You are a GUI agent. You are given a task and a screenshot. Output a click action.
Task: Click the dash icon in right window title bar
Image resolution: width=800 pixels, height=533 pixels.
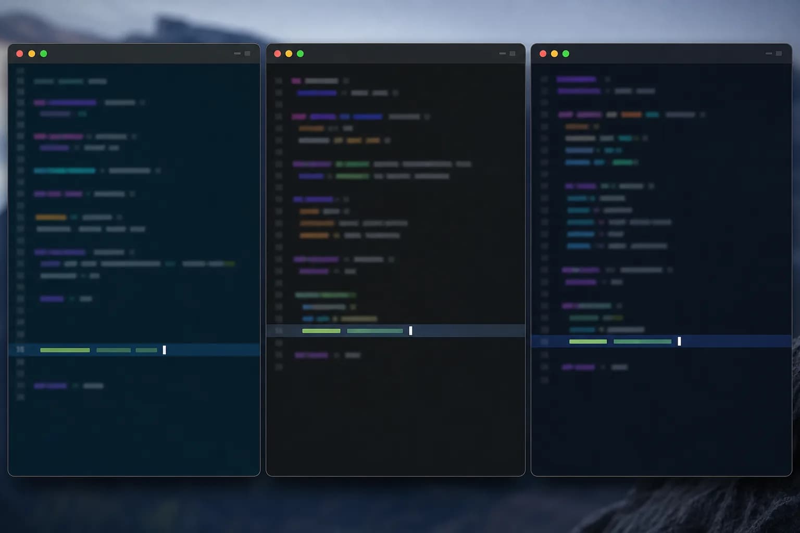pyautogui.click(x=769, y=54)
